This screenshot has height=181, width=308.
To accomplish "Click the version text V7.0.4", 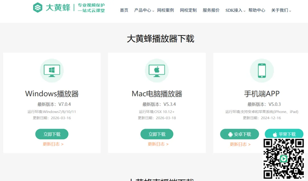I will click(x=65, y=104).
